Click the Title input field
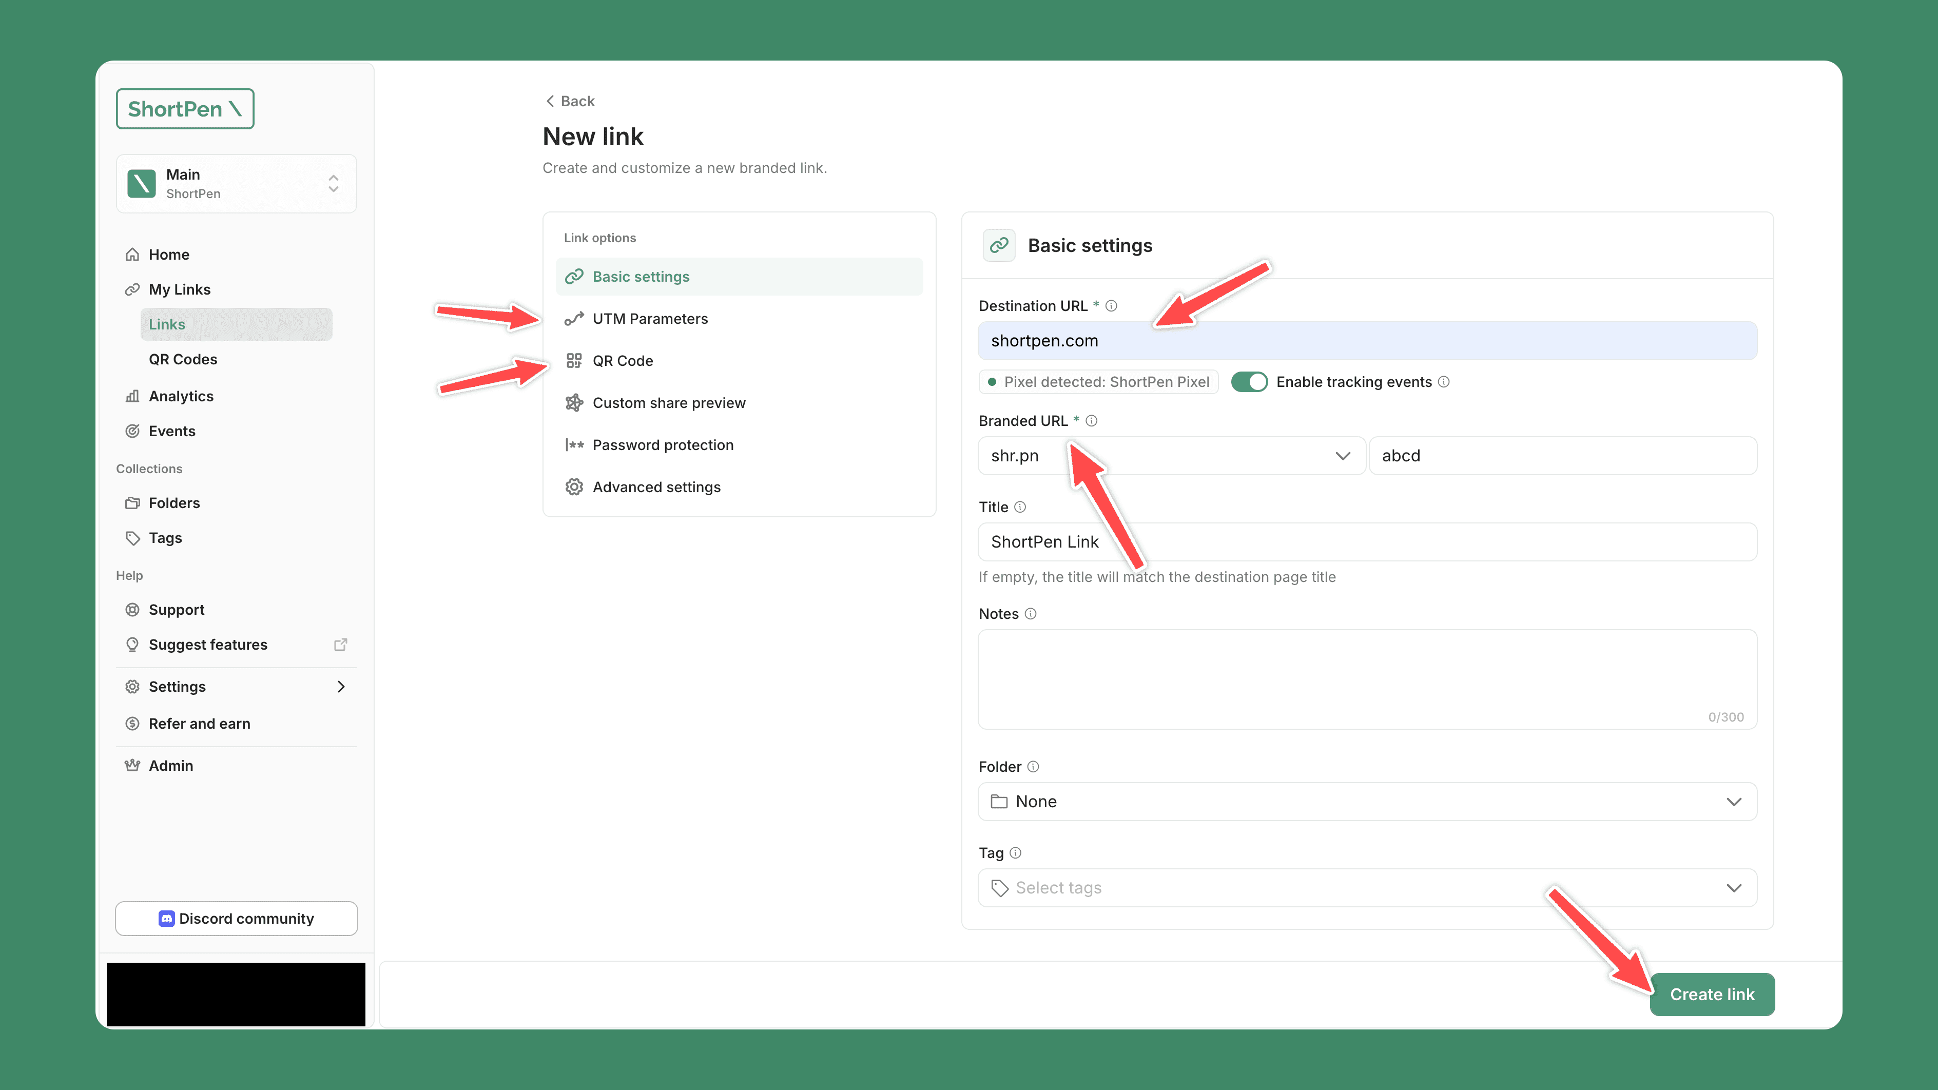The image size is (1938, 1090). [x=1367, y=542]
